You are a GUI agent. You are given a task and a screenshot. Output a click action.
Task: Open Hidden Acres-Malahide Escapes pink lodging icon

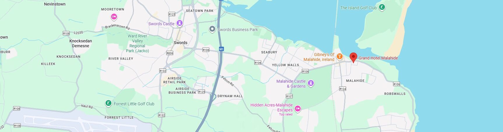click(297, 109)
